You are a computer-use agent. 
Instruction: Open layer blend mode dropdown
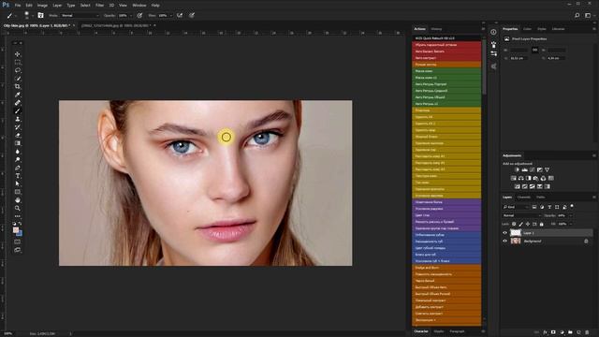(x=521, y=215)
